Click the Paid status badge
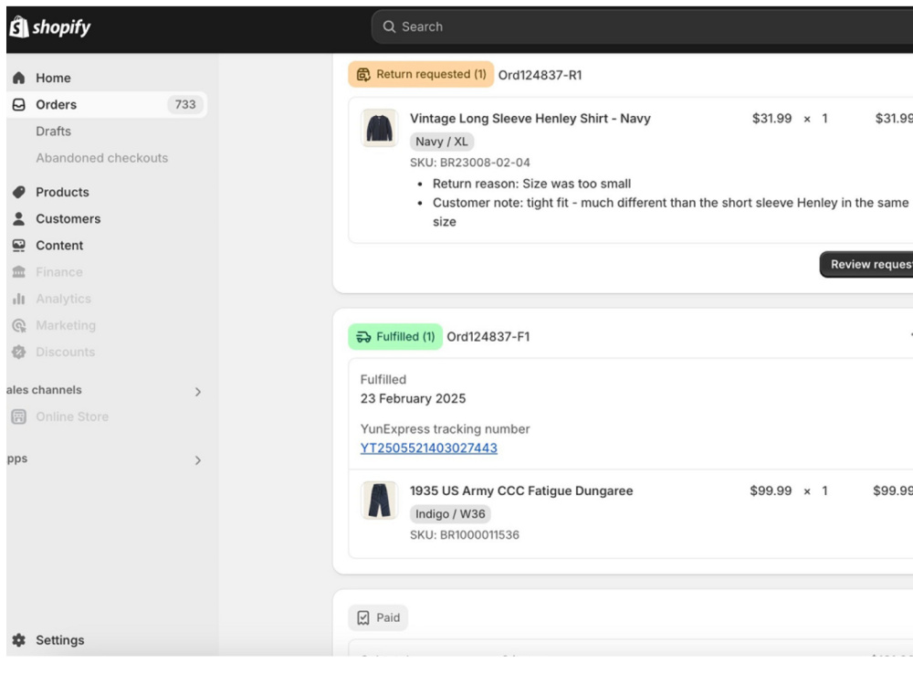 point(378,617)
